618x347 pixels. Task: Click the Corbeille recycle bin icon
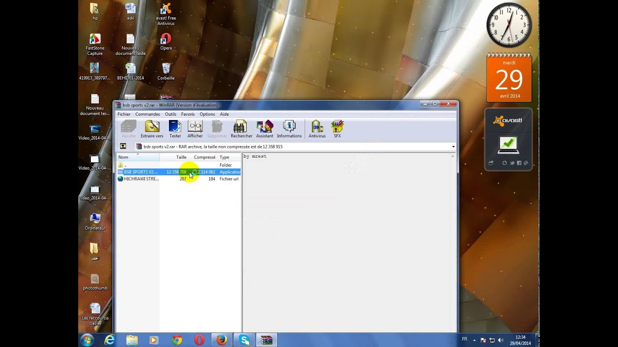[x=166, y=71]
